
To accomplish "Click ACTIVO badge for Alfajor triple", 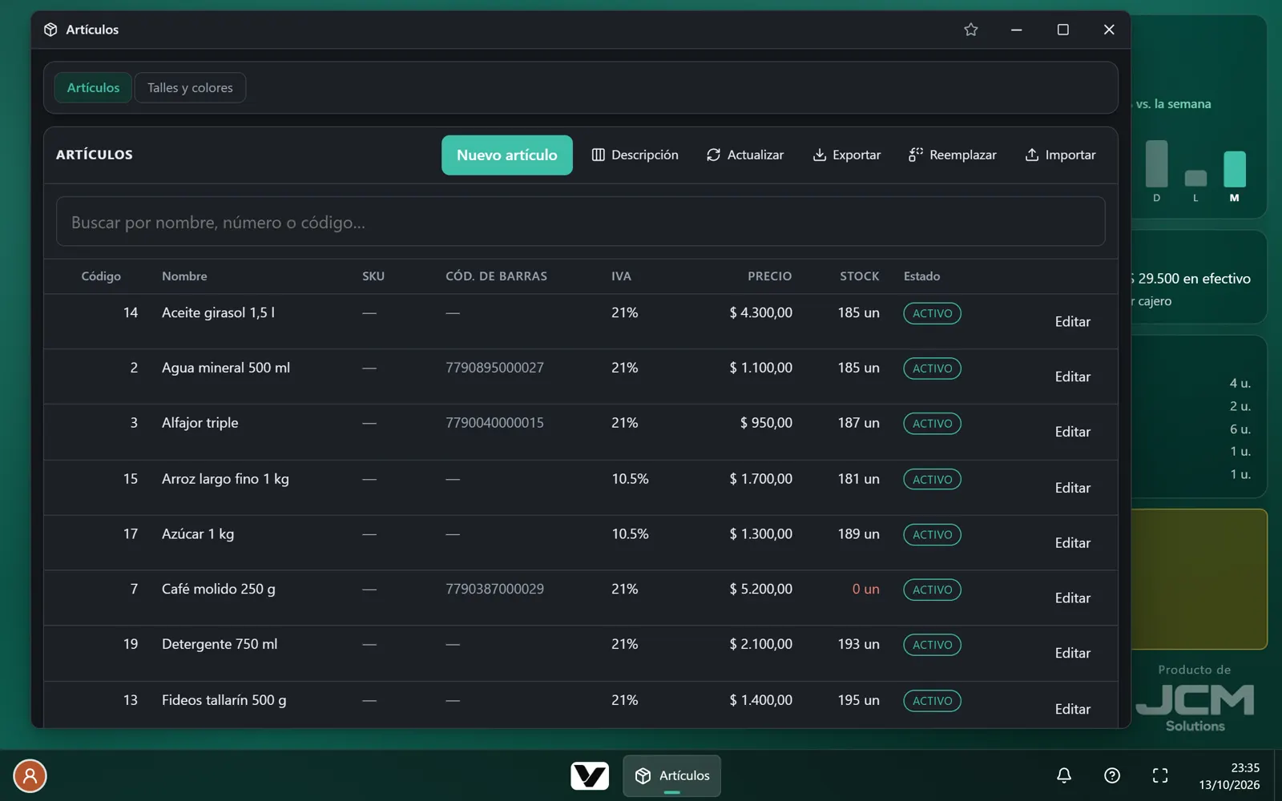I will click(932, 424).
